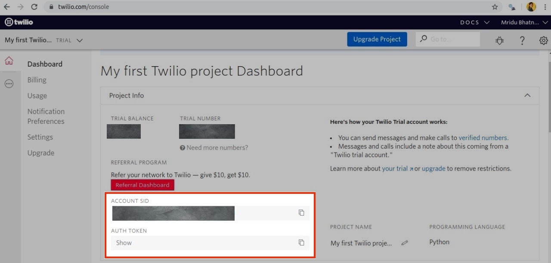Click the browser forward arrow
Screen dimensions: 551x263
pos(20,7)
